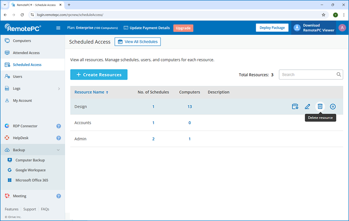Click the RDP Connector help icon
The image size is (349, 221).
[x=58, y=126]
